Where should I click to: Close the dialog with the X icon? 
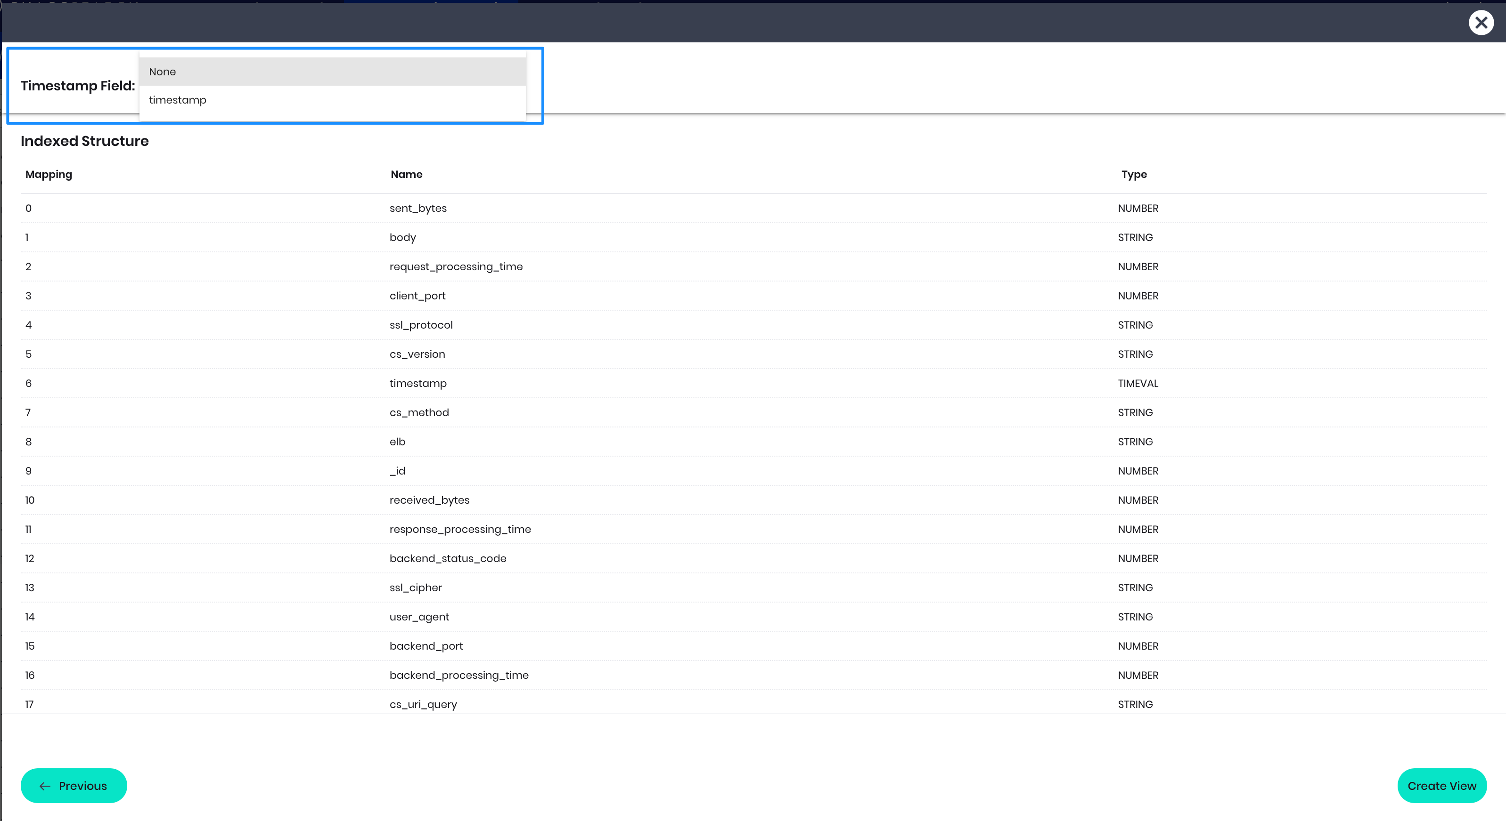pyautogui.click(x=1480, y=23)
